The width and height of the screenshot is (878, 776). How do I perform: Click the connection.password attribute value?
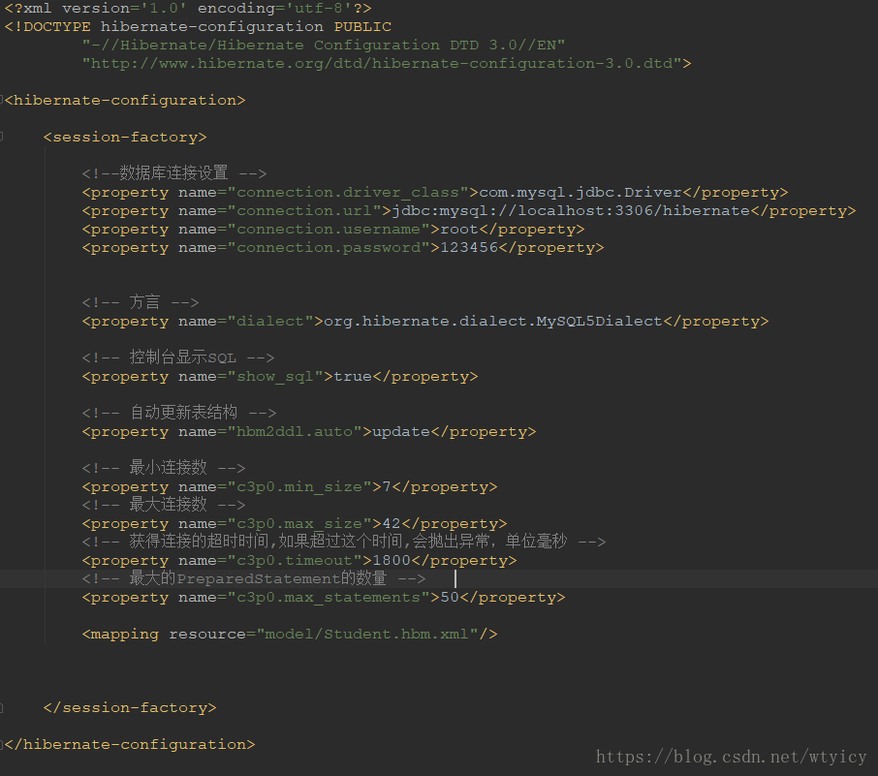(329, 248)
